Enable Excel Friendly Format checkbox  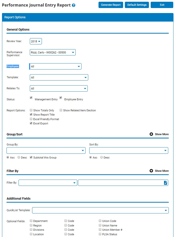pyautogui.click(x=31, y=119)
